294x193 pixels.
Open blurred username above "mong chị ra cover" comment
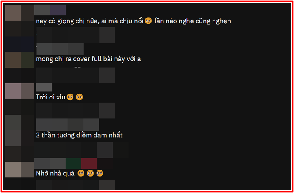(60, 49)
